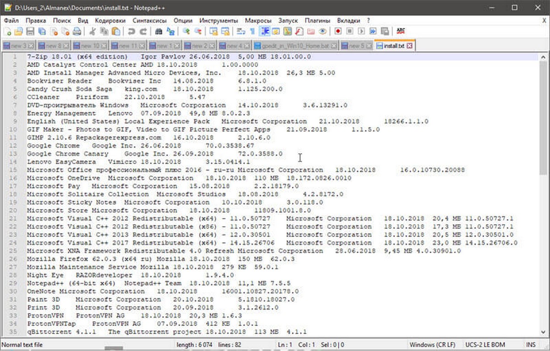The width and height of the screenshot is (550, 351).
Task: Open the Function List toolbar icon
Action: pyautogui.click(x=299, y=31)
